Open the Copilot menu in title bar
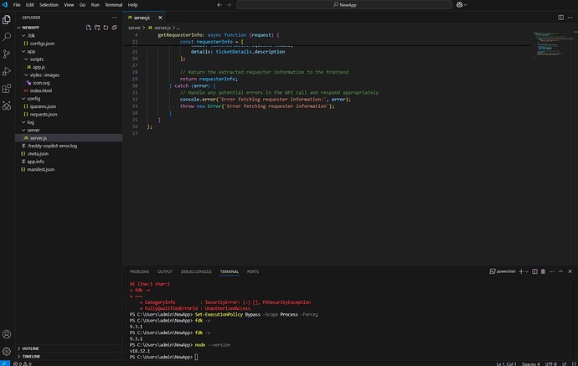578x366 pixels. coord(462,5)
